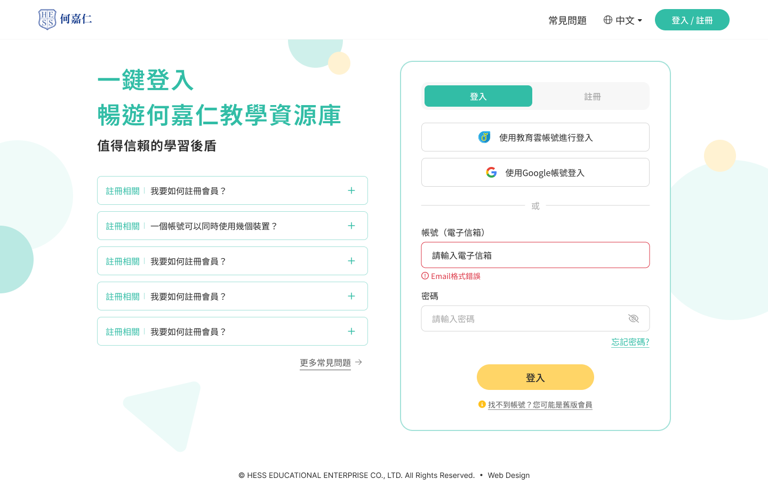Click the red Email格式錯誤 warning icon
The height and width of the screenshot is (487, 768).
[x=425, y=276]
